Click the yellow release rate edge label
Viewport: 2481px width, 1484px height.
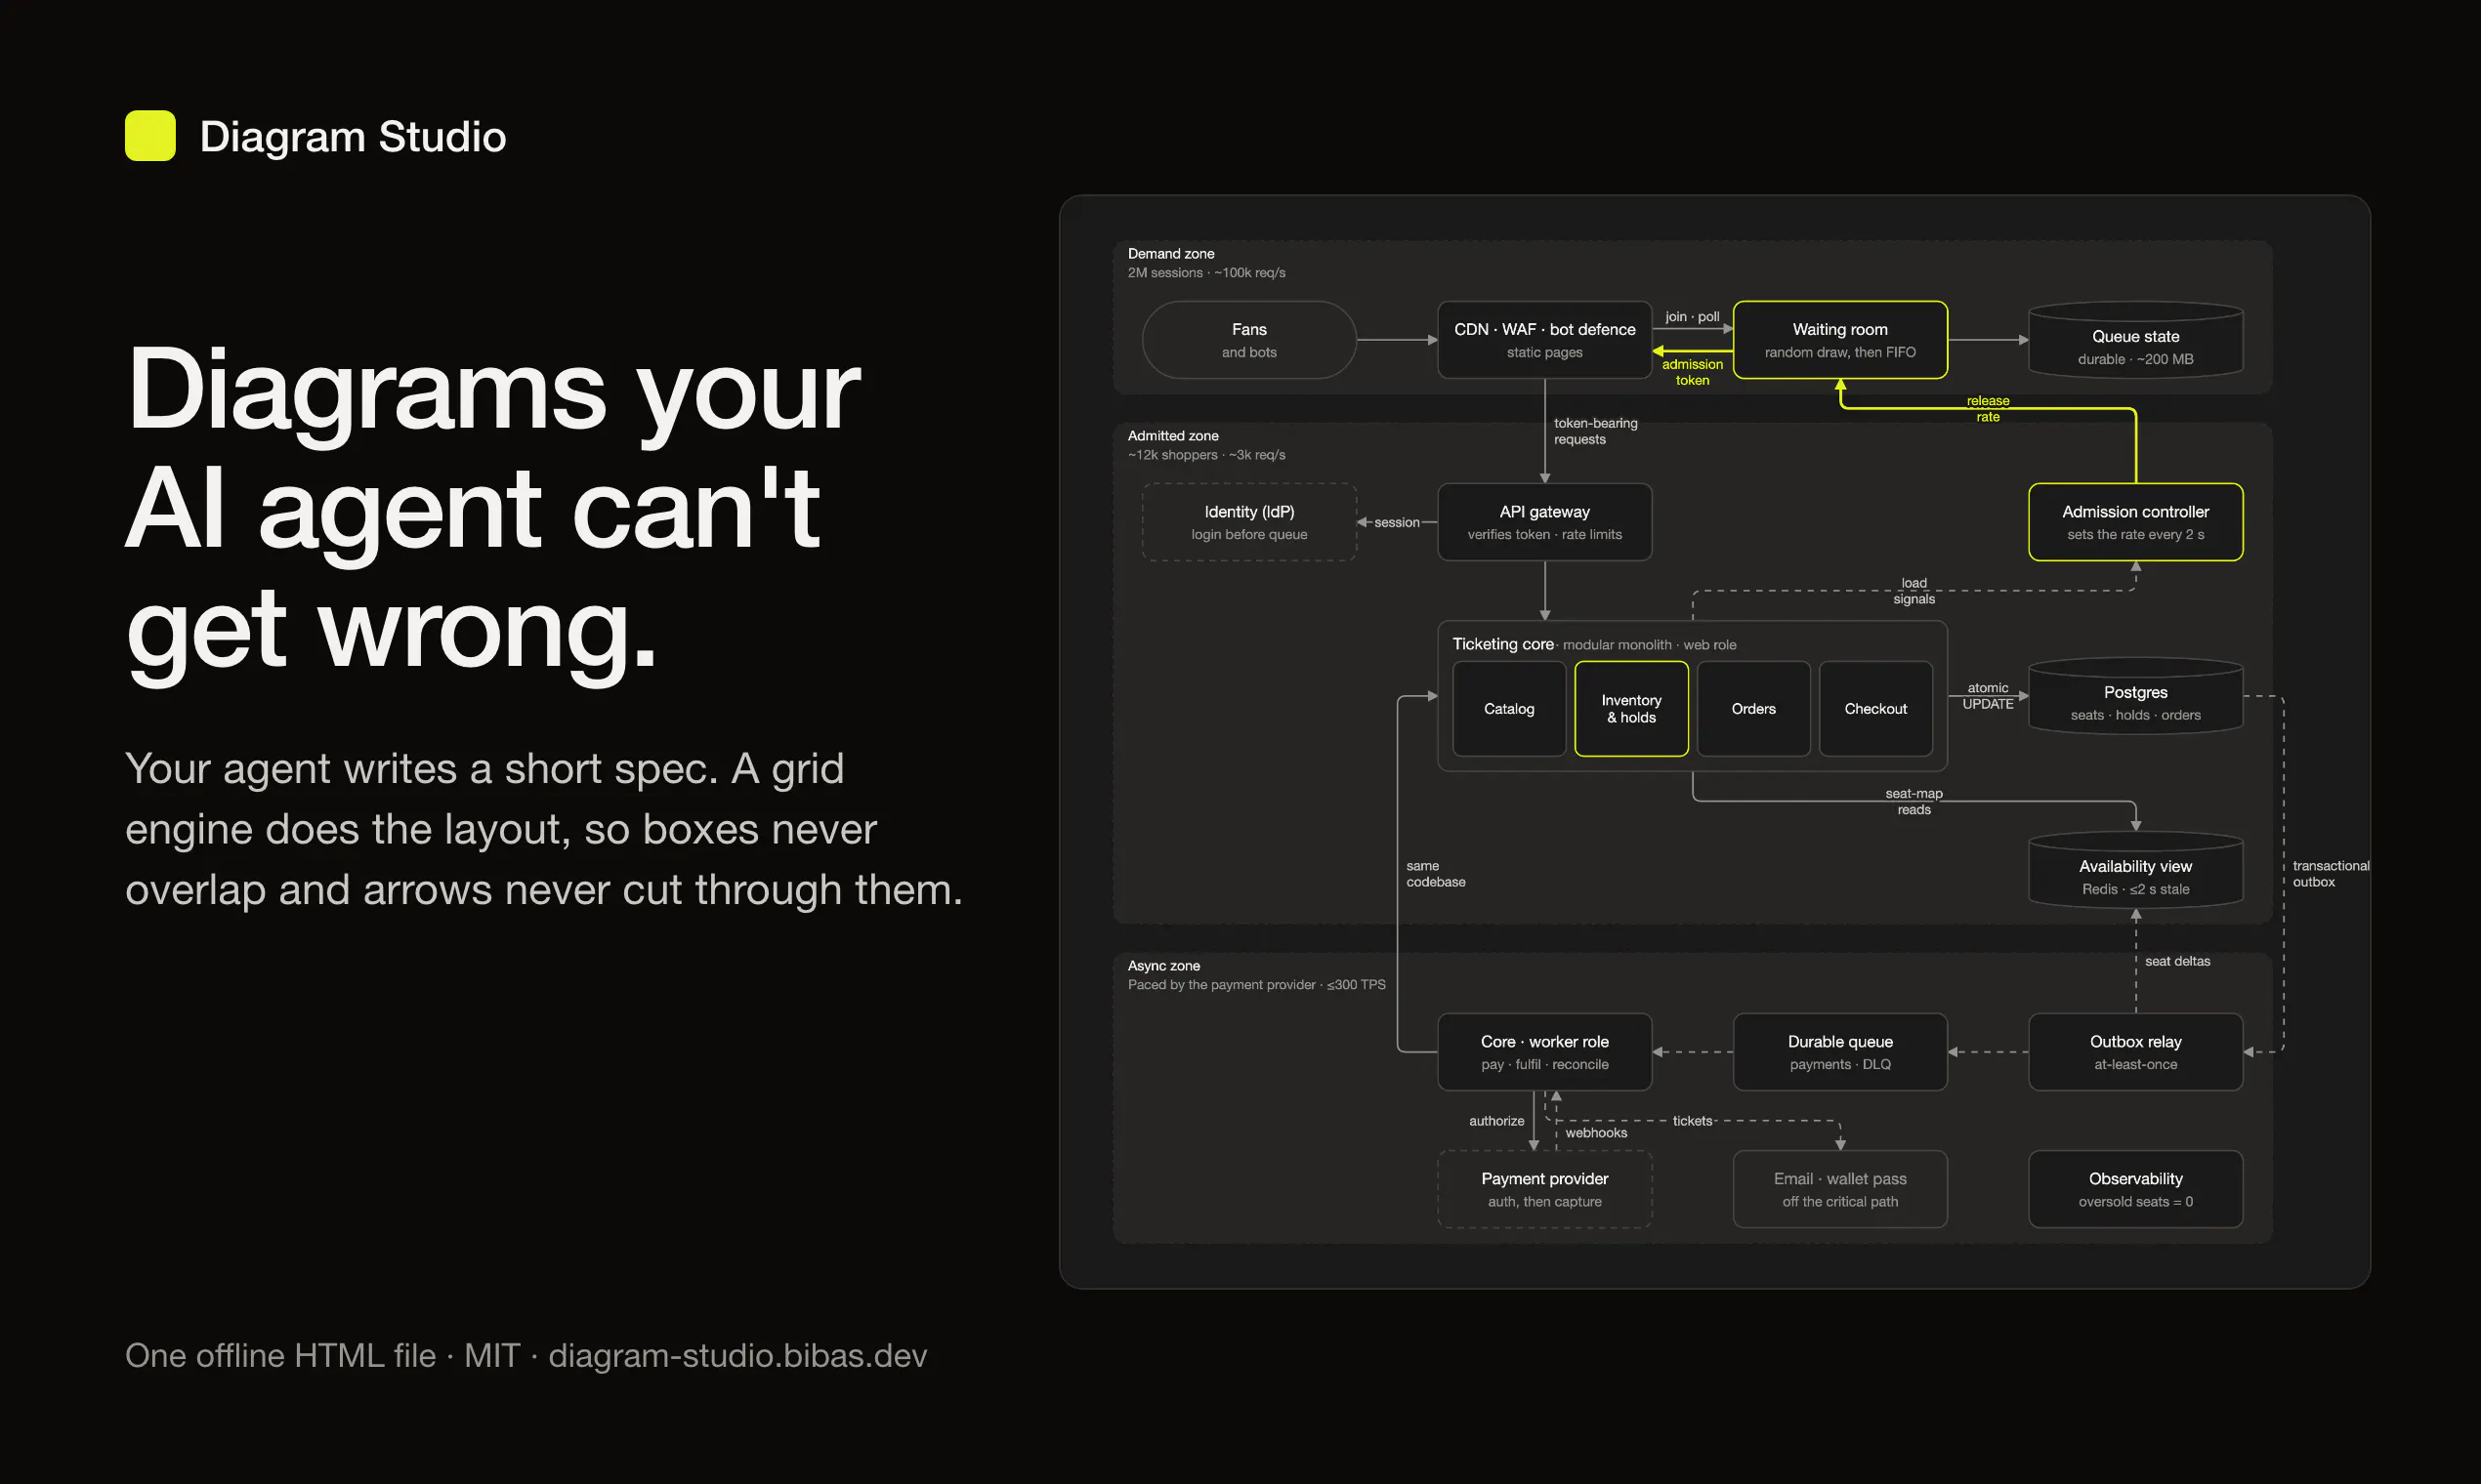tap(1987, 409)
